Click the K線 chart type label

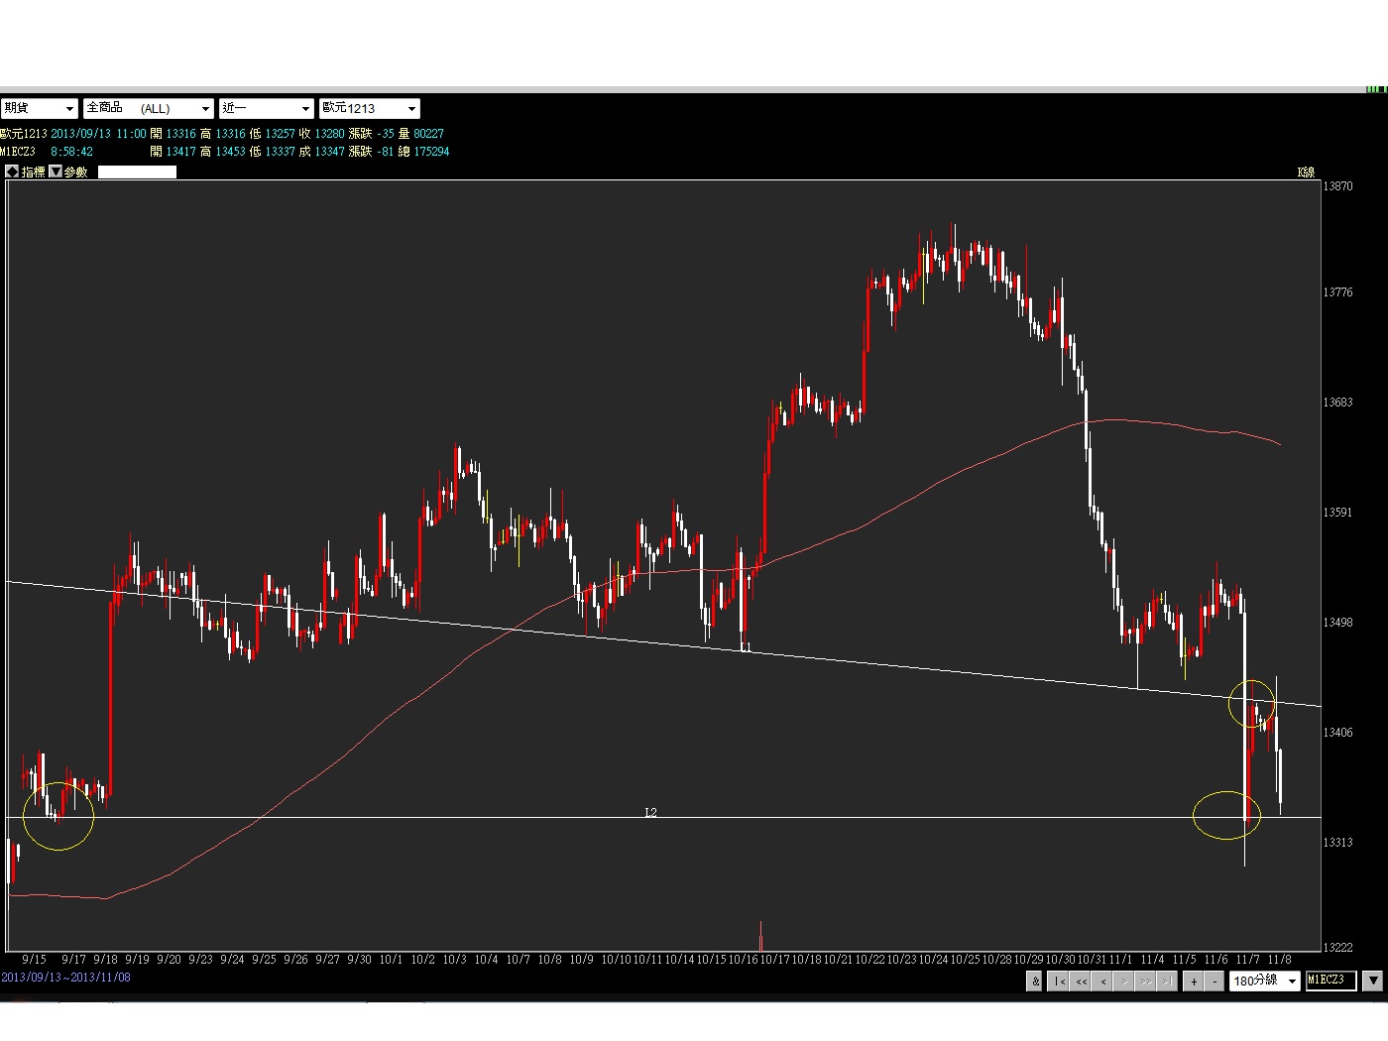[x=1307, y=173]
